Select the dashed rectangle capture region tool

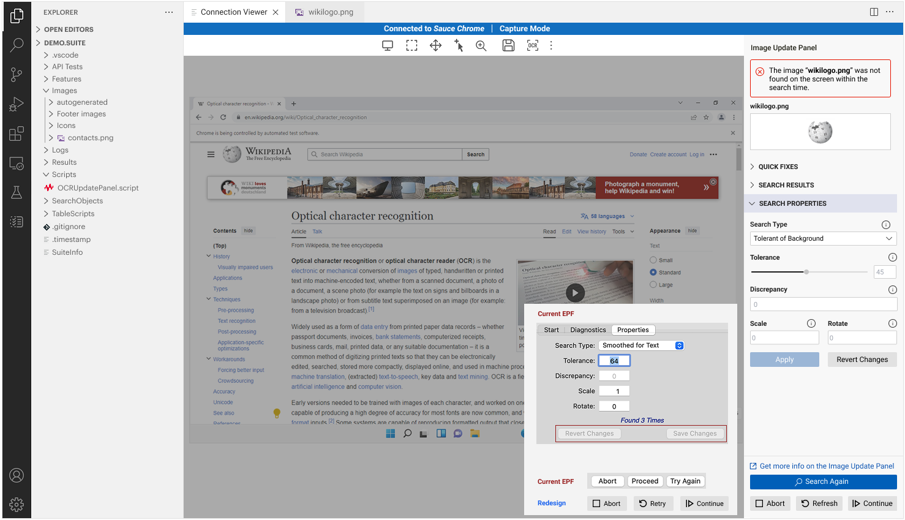point(411,45)
